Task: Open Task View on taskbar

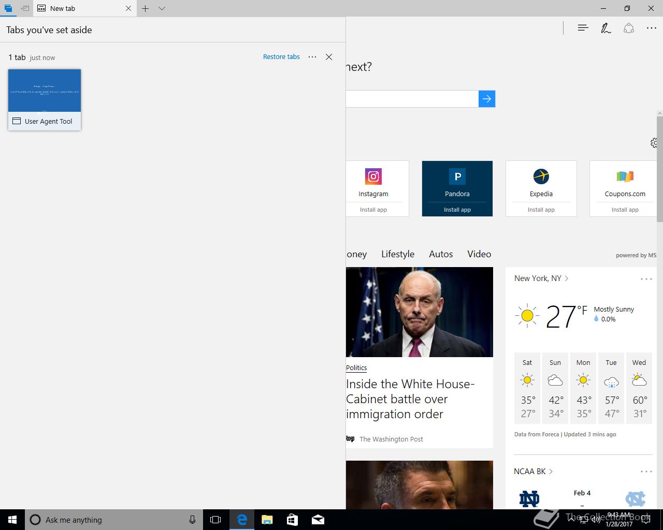Action: [x=215, y=520]
